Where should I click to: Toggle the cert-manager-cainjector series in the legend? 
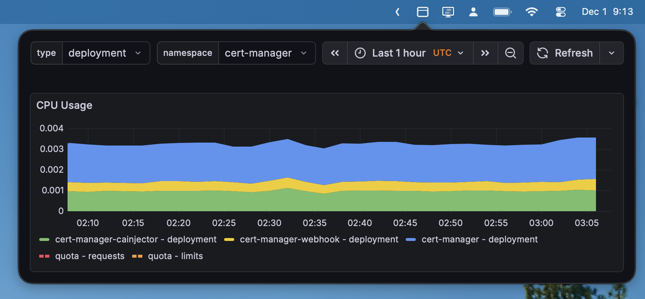click(x=136, y=239)
